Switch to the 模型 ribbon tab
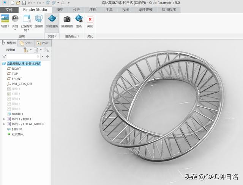 pos(60,10)
